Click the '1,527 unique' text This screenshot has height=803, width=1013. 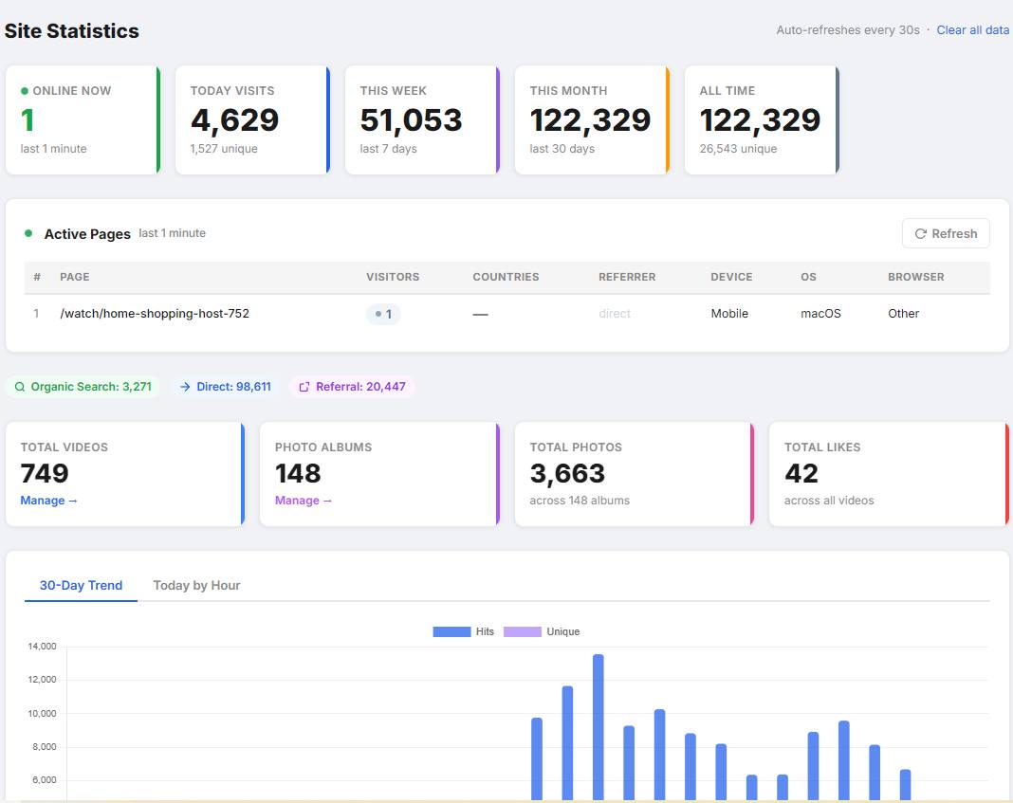224,149
